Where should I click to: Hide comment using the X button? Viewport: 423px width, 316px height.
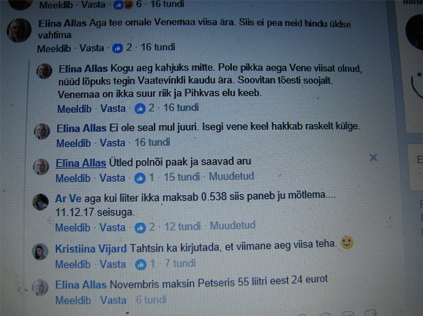(373, 158)
